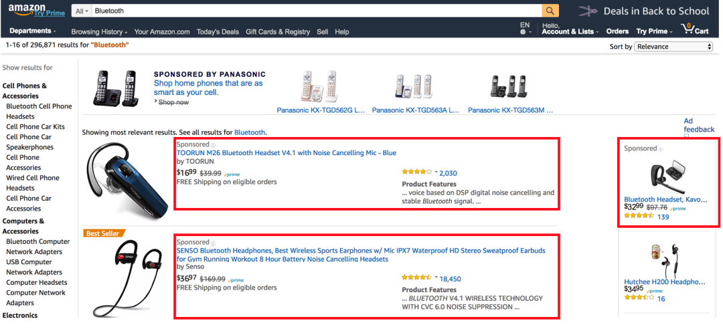723x331 pixels.
Task: Click Shop home phones Panasonic headline
Action: click(x=208, y=88)
